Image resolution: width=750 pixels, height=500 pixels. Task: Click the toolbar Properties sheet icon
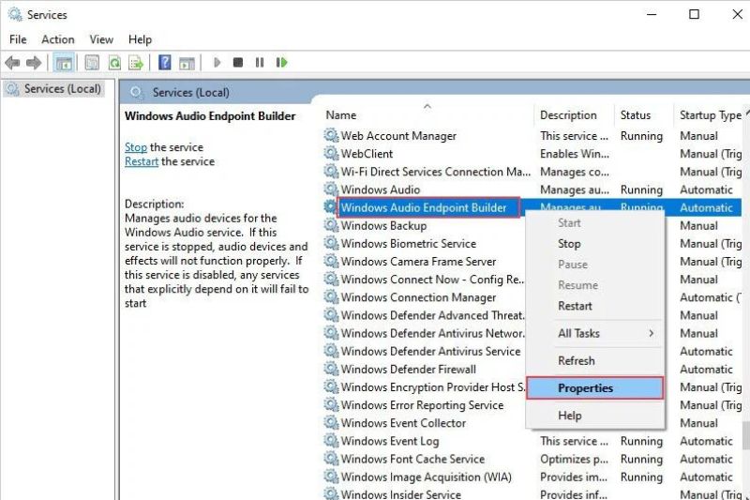(x=92, y=63)
